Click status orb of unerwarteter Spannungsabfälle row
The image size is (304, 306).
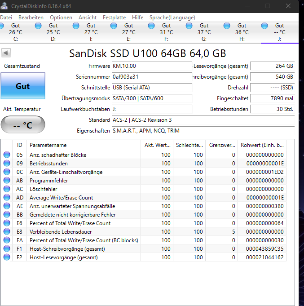pyautogui.click(x=7, y=206)
